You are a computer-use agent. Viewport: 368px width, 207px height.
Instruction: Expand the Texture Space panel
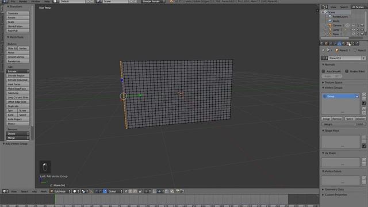point(332,82)
